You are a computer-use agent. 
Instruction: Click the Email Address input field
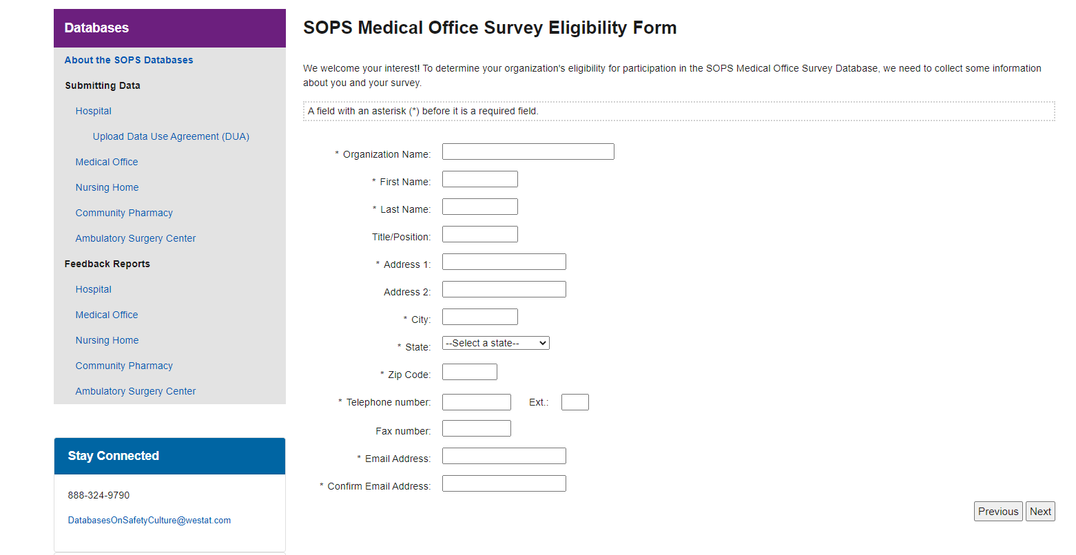click(504, 456)
